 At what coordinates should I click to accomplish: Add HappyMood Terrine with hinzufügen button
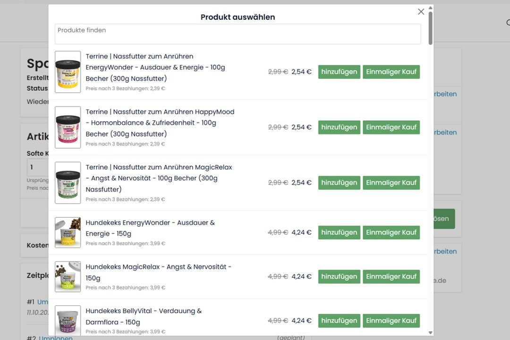click(x=339, y=127)
